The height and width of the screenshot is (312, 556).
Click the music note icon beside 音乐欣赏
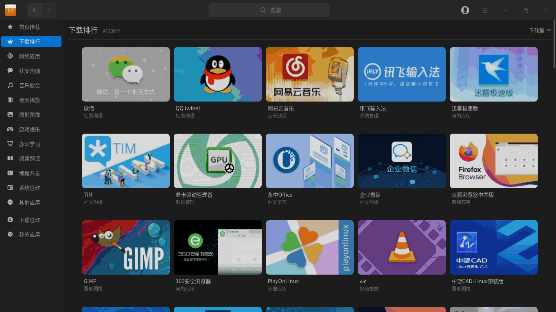click(10, 85)
